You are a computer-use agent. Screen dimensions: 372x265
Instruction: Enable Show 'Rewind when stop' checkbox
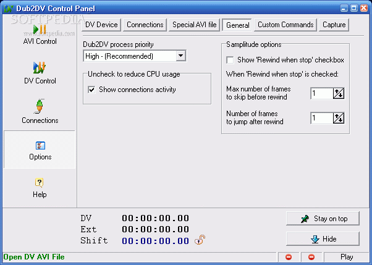click(x=230, y=60)
